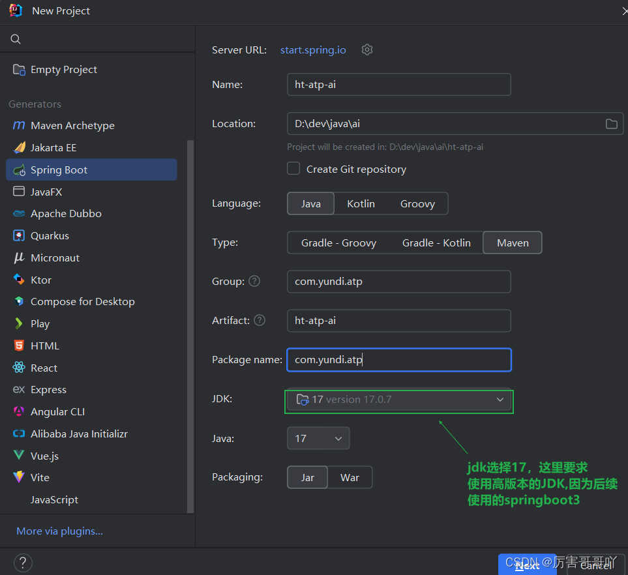Click the Spring Boot generator icon
The height and width of the screenshot is (575, 628).
click(19, 170)
